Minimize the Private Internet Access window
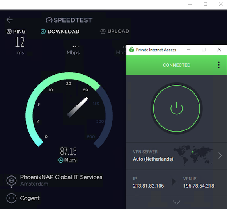227x209 pixels. [x=188, y=50]
